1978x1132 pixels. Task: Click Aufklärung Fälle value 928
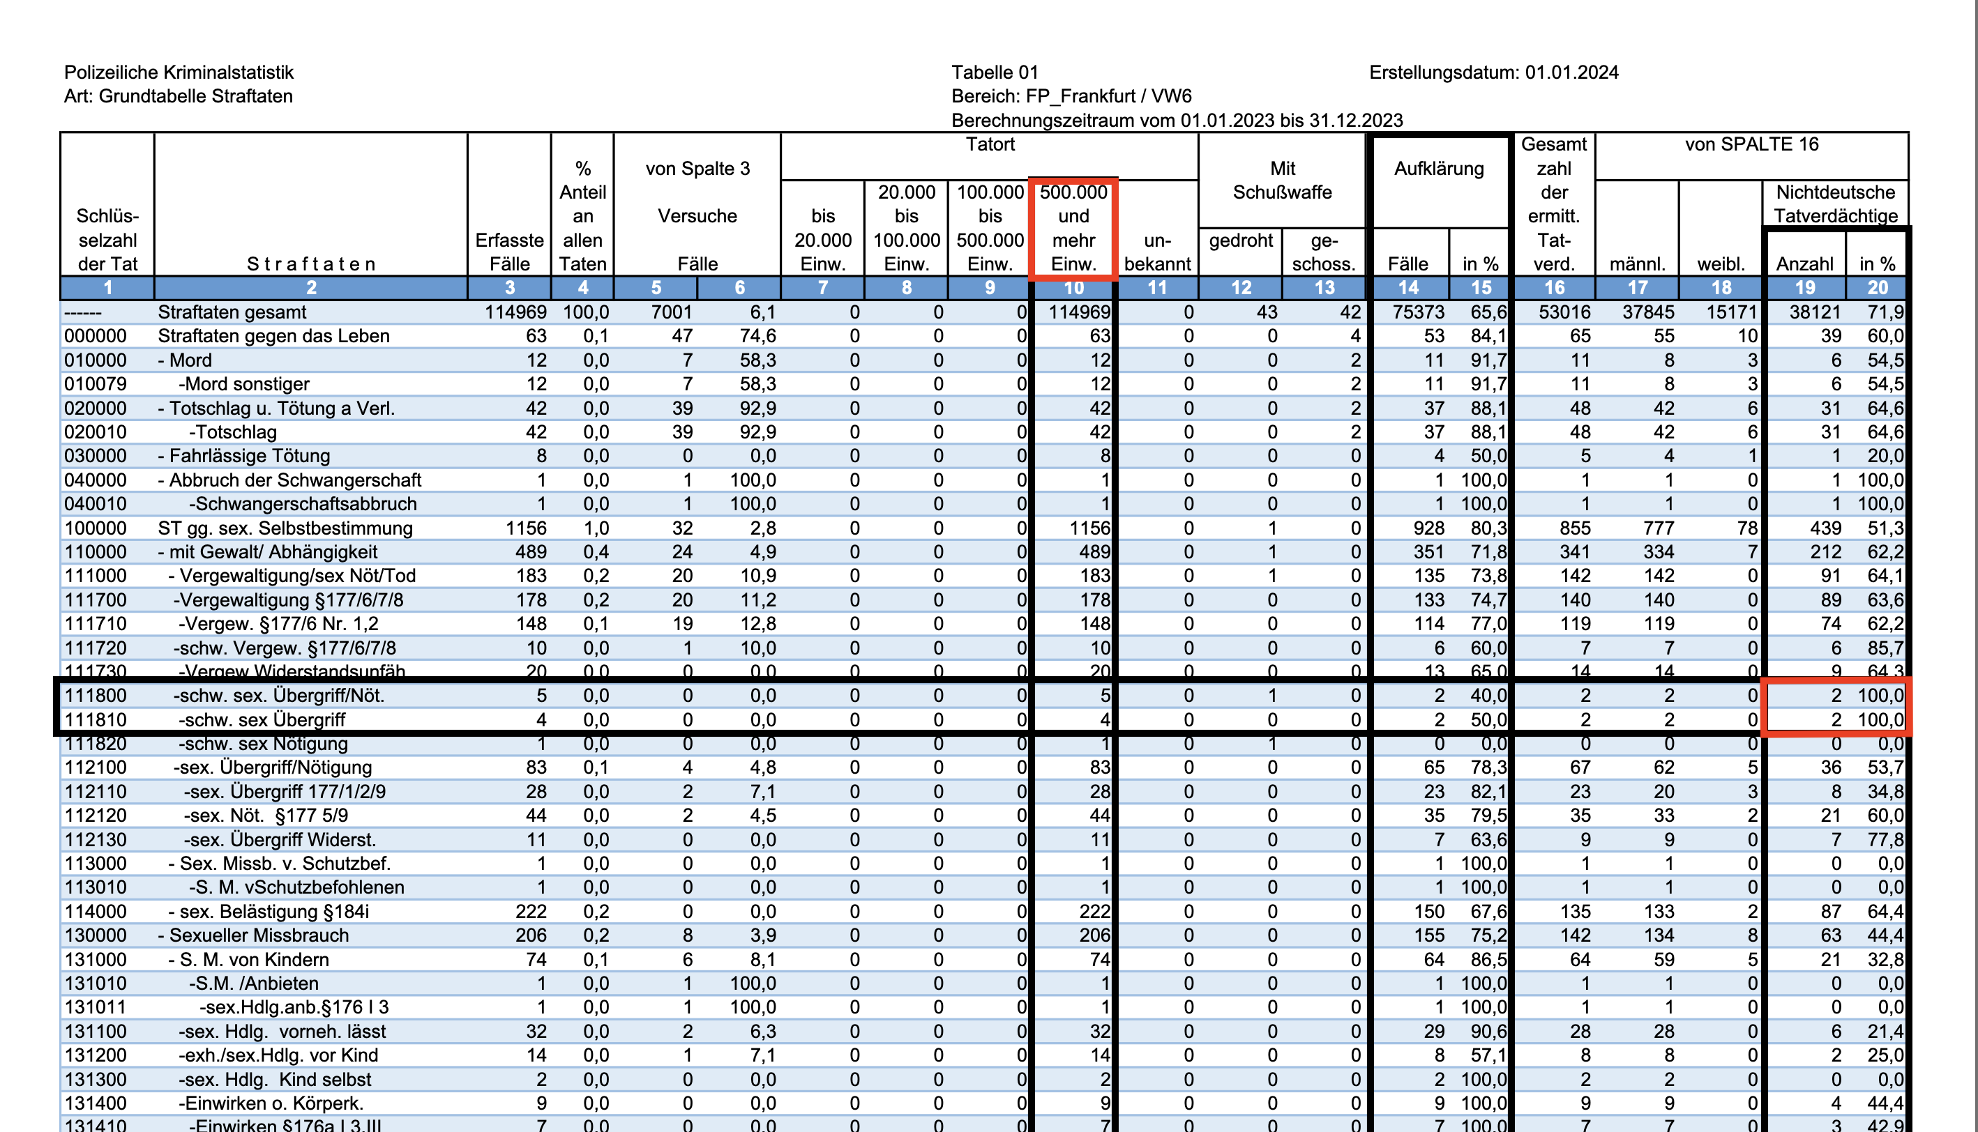[x=1430, y=528]
